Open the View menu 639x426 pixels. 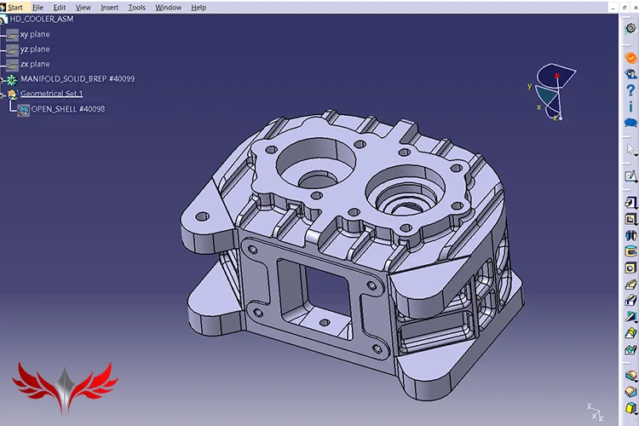click(83, 8)
